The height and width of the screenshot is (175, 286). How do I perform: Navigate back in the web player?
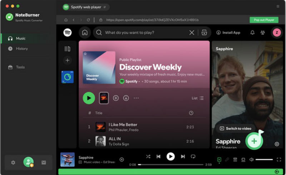tap(74, 20)
